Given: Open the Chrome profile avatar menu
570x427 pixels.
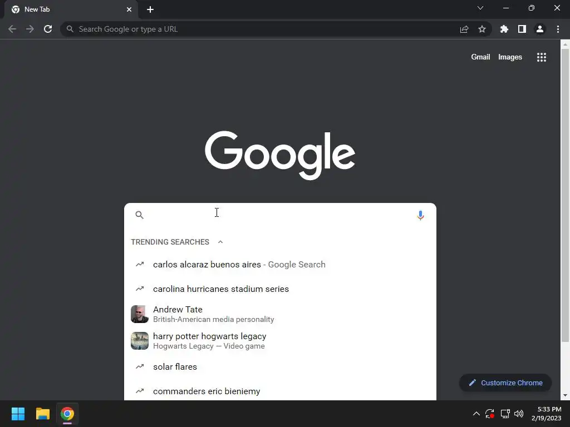Looking at the screenshot, I should click(540, 29).
